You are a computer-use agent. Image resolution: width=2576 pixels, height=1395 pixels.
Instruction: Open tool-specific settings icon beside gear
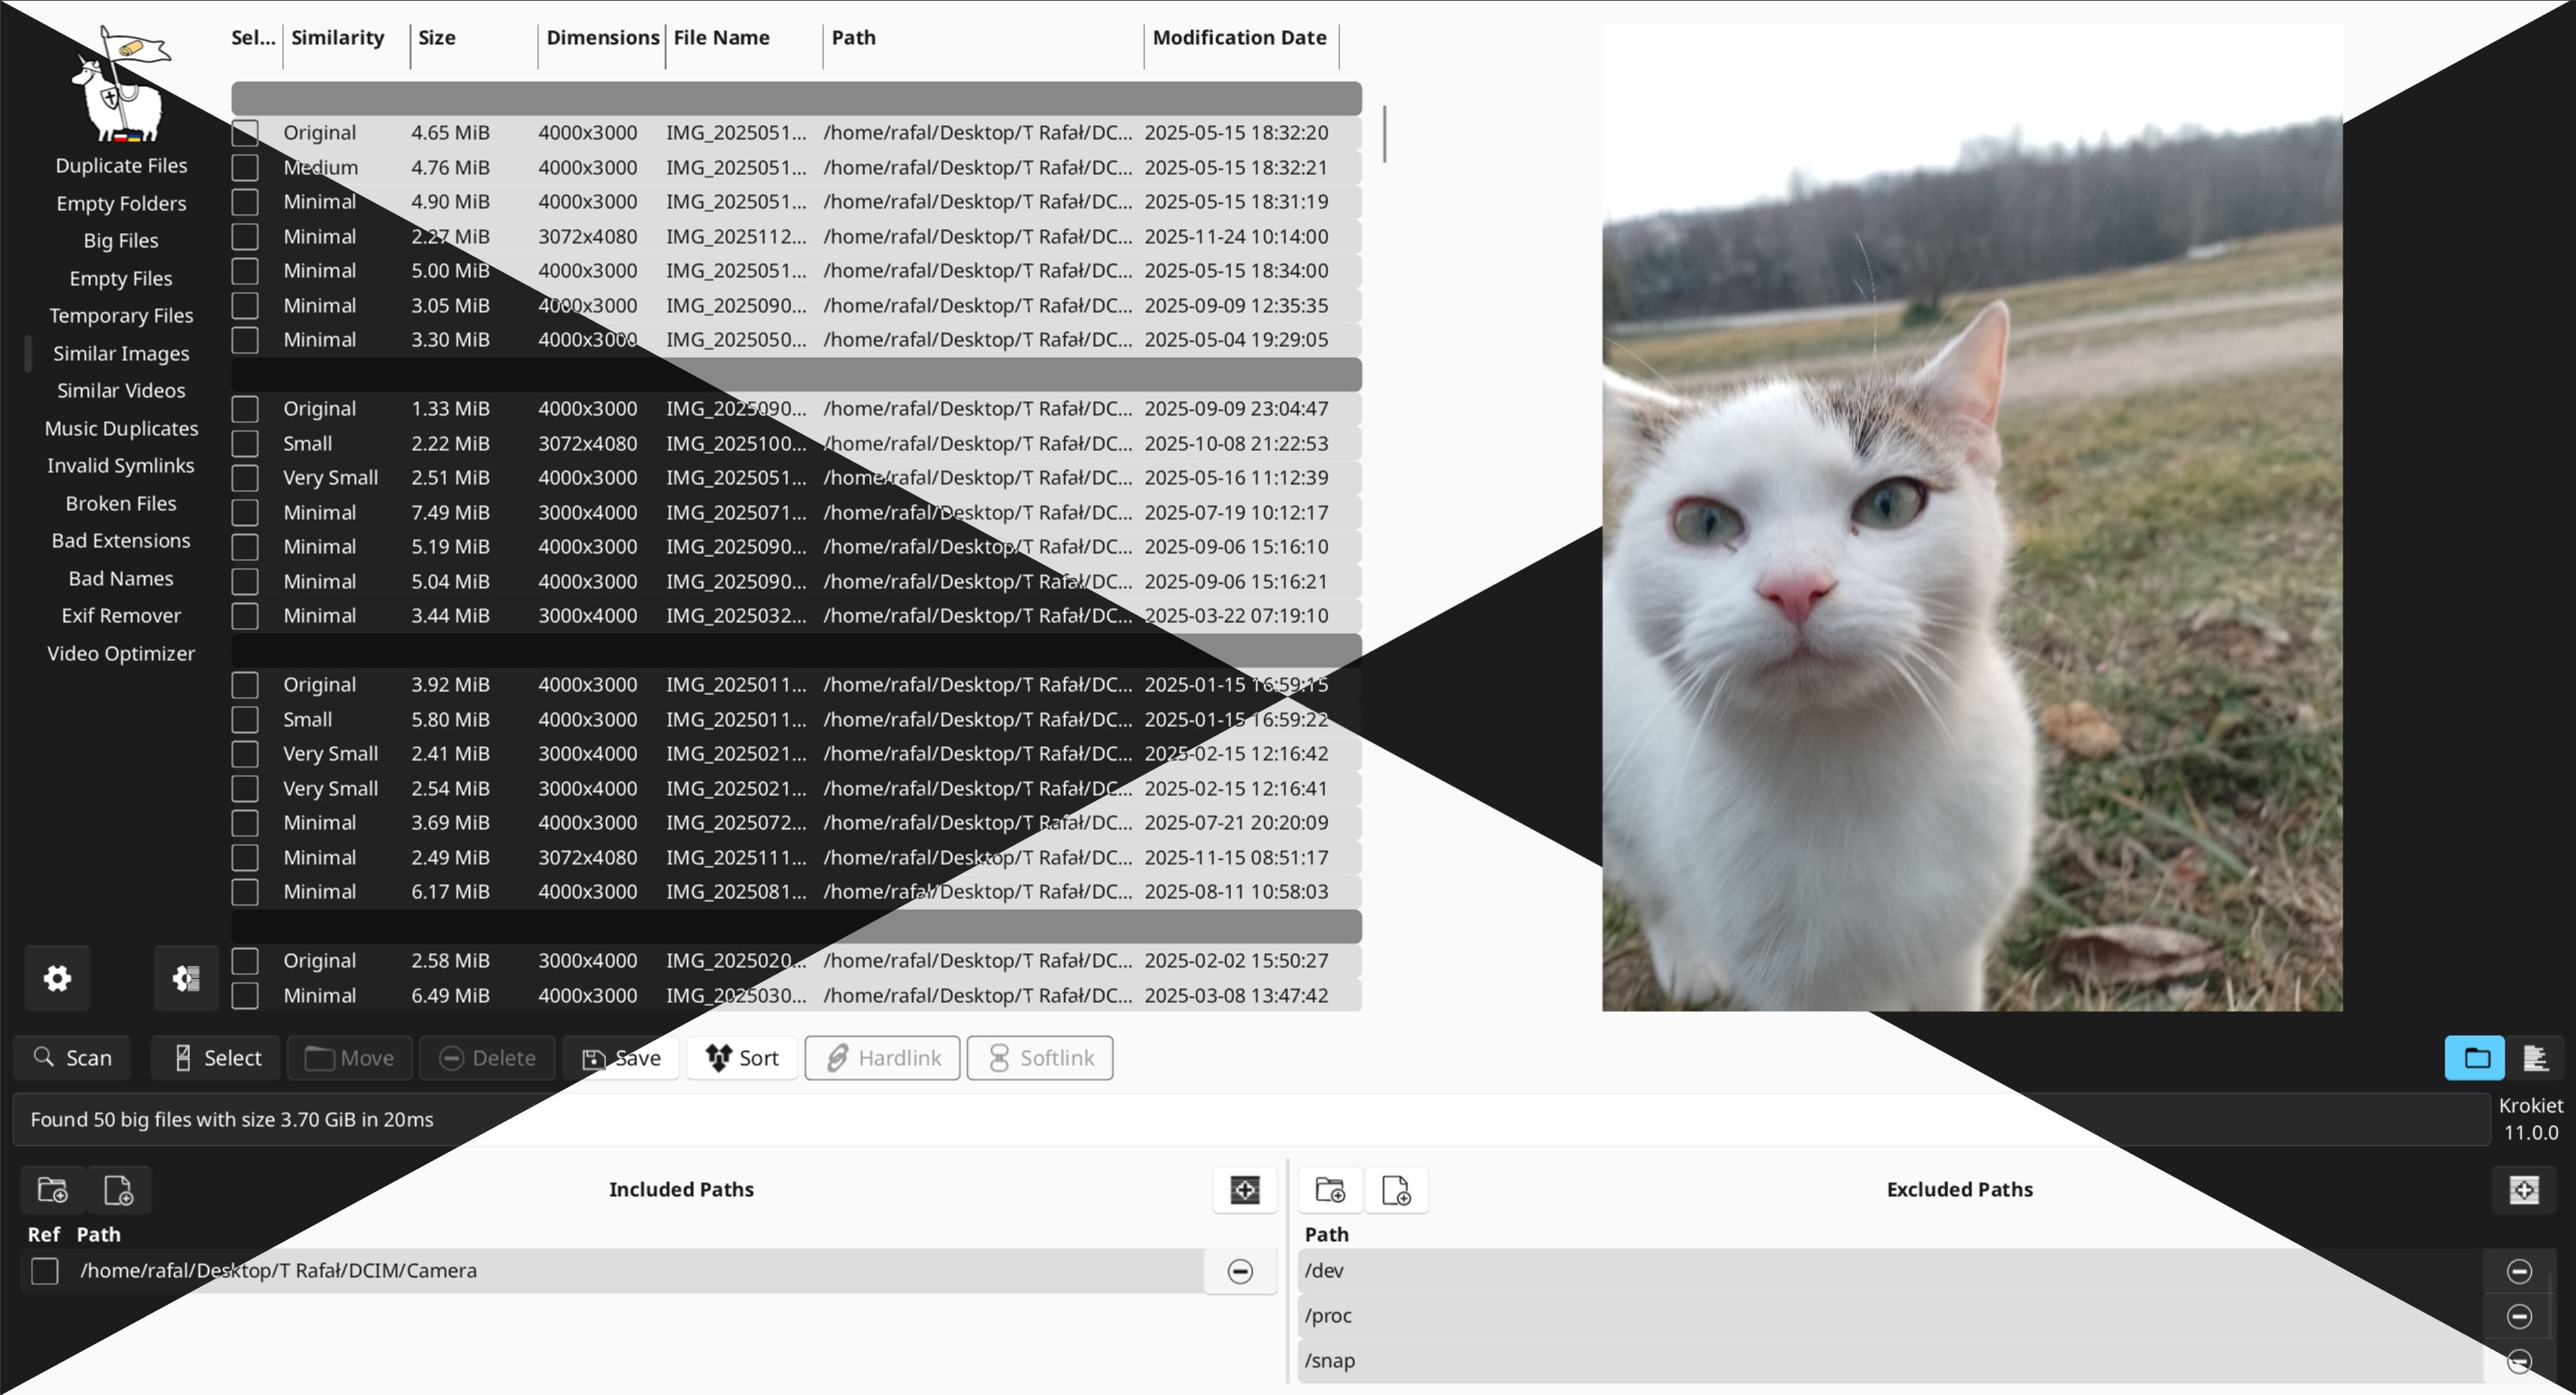[x=186, y=977]
